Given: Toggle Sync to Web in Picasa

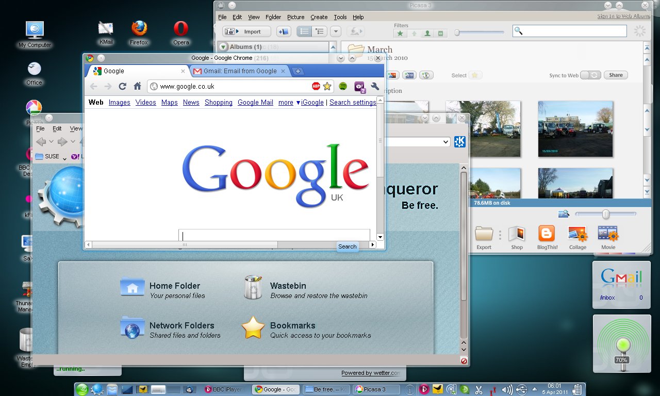Looking at the screenshot, I should [x=591, y=75].
